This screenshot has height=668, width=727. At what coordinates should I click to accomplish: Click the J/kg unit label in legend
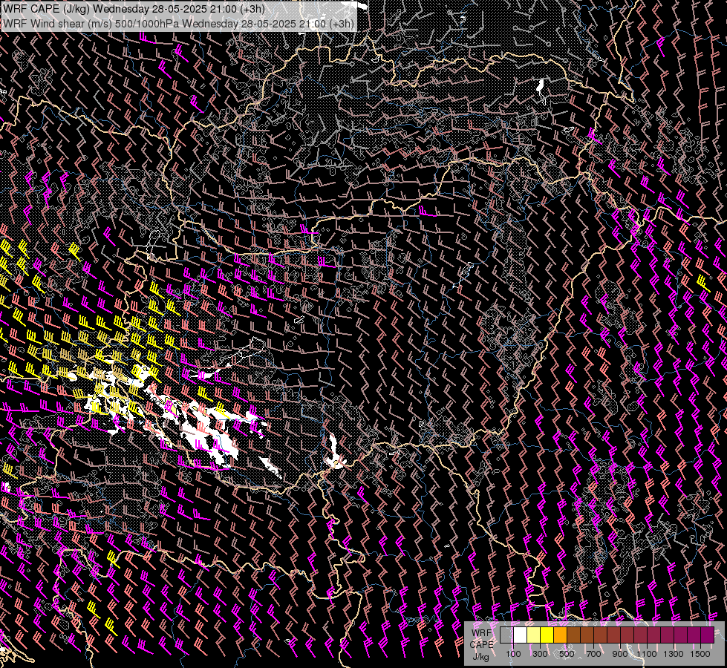tap(480, 657)
